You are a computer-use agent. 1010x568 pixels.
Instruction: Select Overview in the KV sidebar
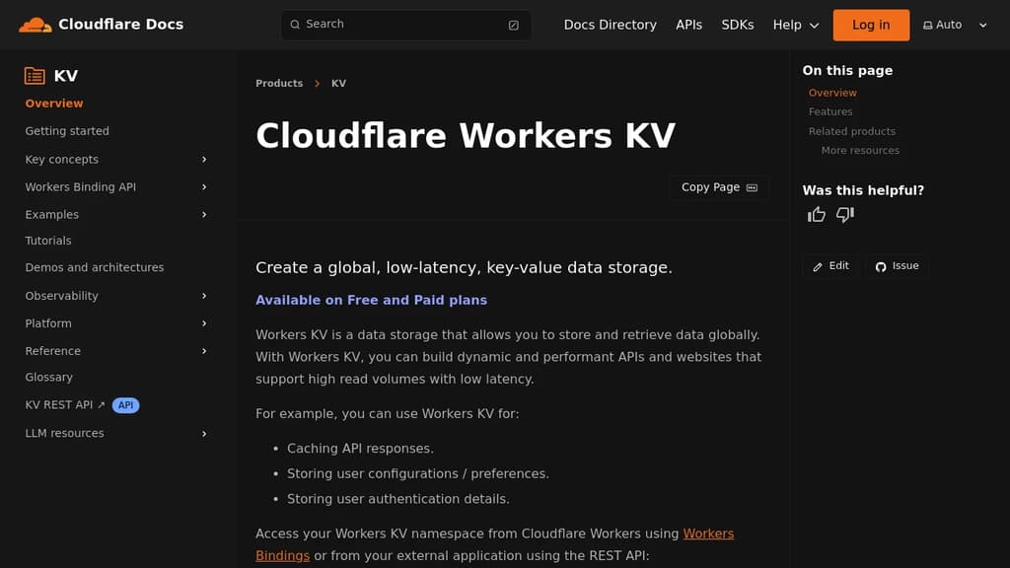(x=54, y=103)
